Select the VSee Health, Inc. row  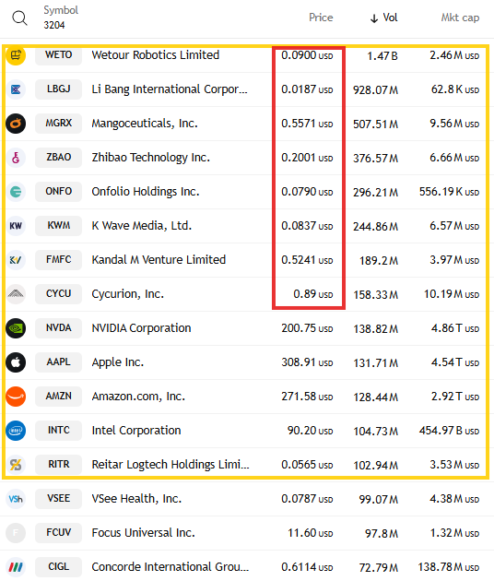pos(247,499)
